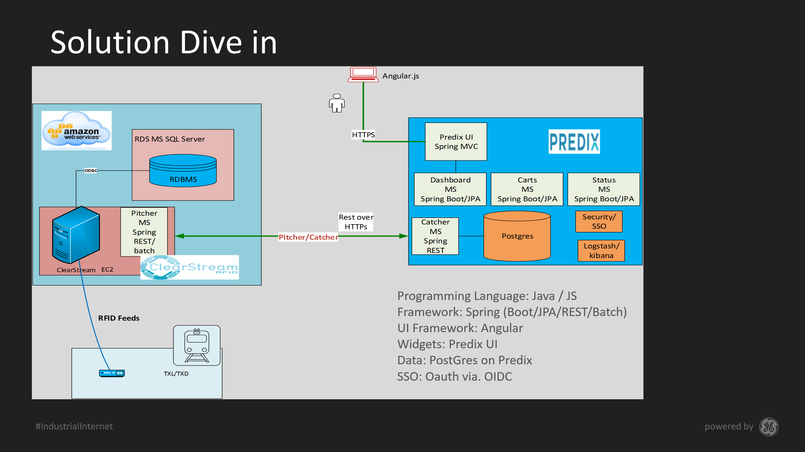805x452 pixels.
Task: Click the blue RDBMS database cylinder
Action: (x=183, y=170)
